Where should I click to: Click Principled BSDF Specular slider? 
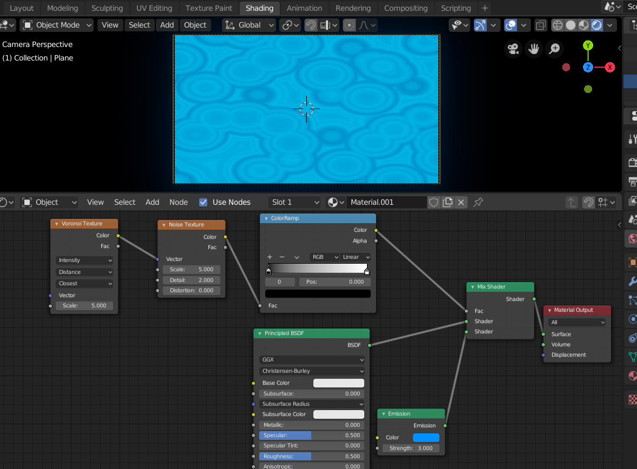[x=312, y=435]
